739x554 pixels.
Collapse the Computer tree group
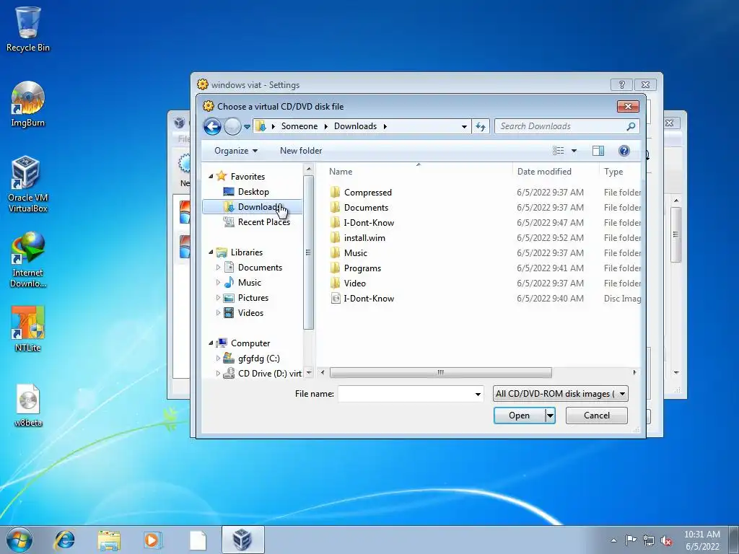coord(211,343)
